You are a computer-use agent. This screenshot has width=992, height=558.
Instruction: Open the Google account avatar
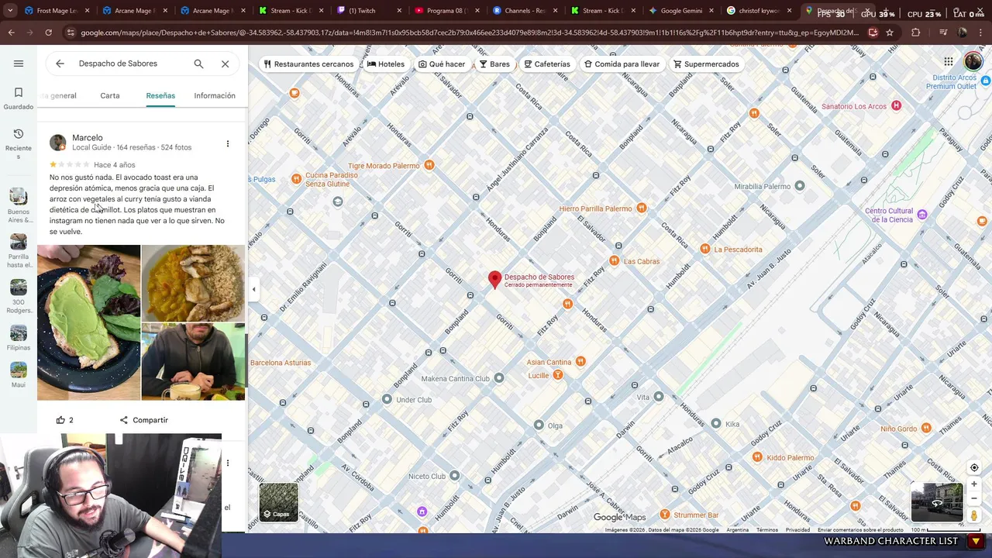(x=973, y=62)
